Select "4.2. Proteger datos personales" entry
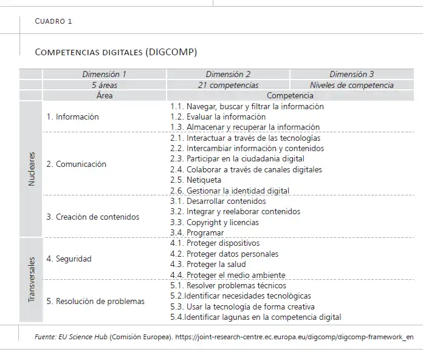This screenshot has height=352, width=423. point(224,254)
